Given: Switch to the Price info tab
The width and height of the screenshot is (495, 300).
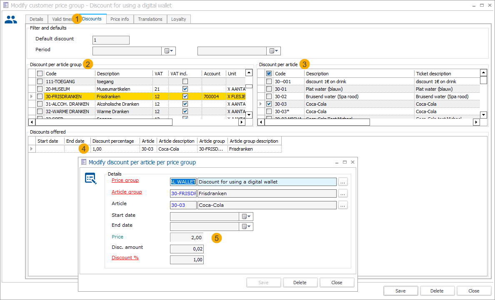Looking at the screenshot, I should tap(120, 19).
